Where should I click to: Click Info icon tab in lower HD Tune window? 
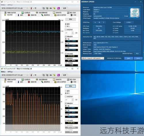[x=18, y=82]
